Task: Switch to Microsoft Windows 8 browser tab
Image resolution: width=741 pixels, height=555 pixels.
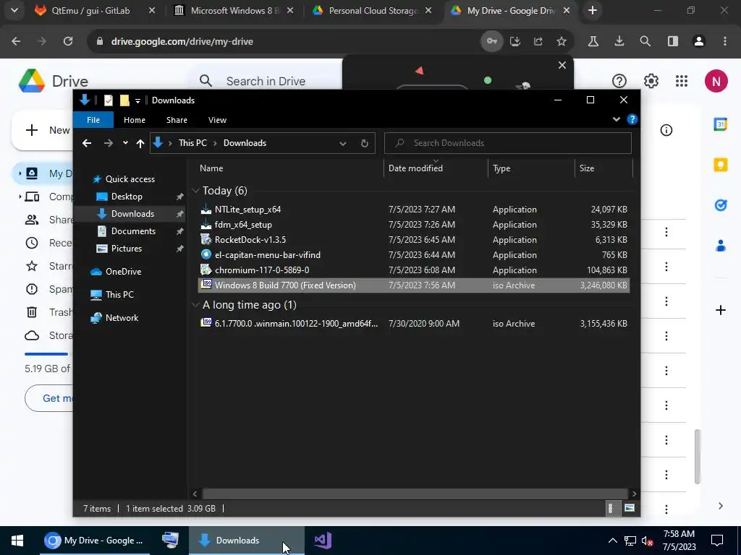Action: pos(235,10)
